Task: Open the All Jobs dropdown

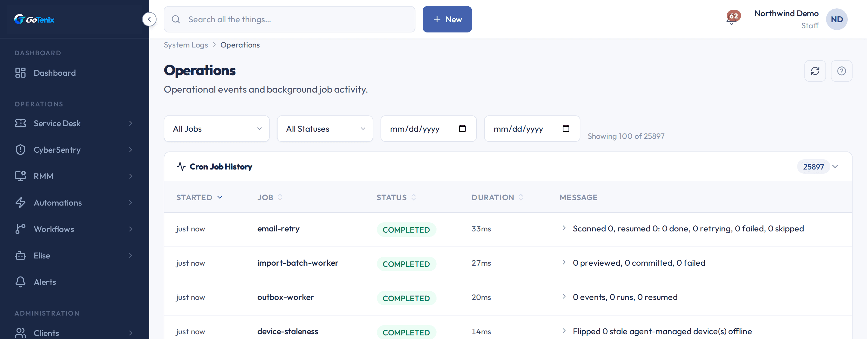Action: pyautogui.click(x=216, y=129)
